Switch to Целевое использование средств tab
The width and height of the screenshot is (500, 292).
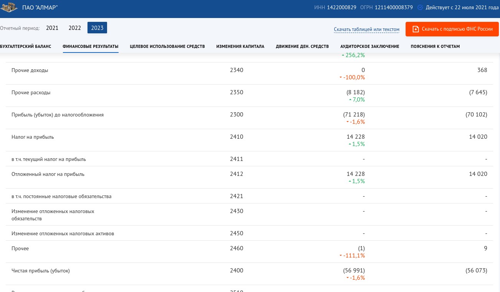pyautogui.click(x=167, y=46)
